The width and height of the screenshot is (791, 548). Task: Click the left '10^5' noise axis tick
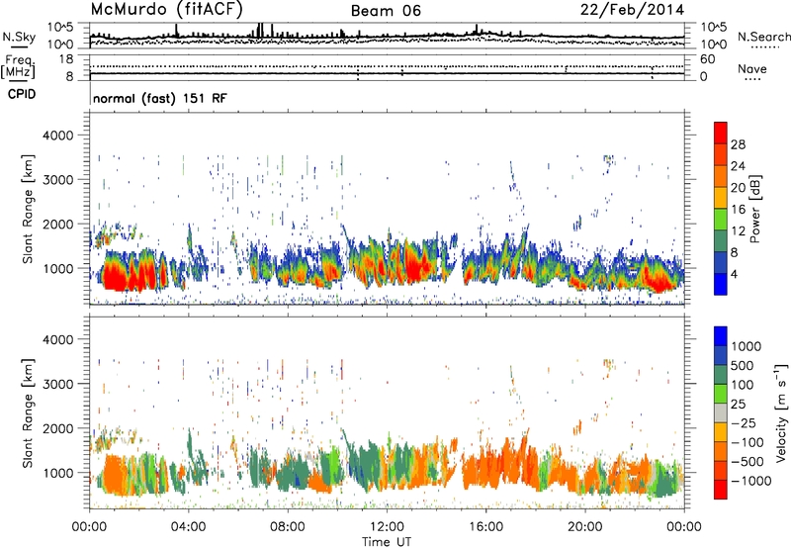[60, 28]
